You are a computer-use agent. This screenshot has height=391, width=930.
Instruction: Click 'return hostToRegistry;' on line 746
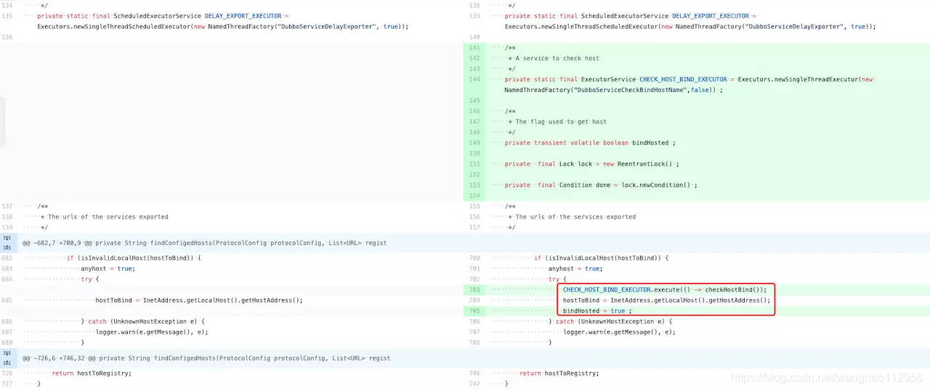559,373
